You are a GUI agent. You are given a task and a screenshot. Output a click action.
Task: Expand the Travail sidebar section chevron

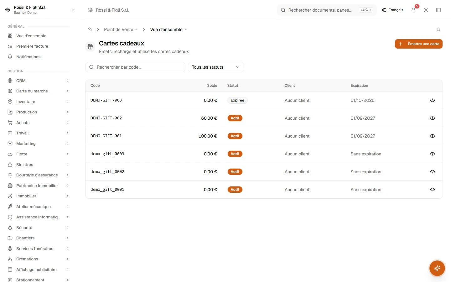(x=68, y=133)
